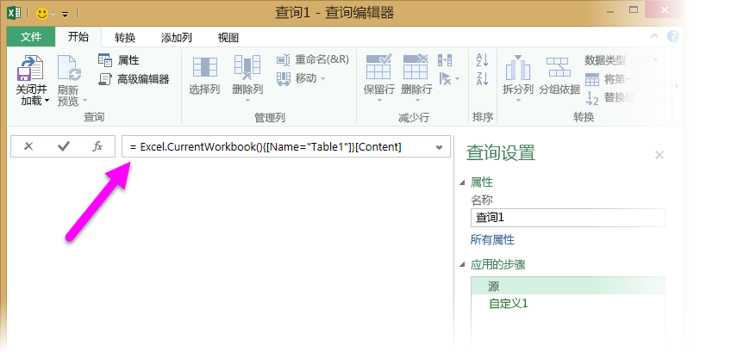Sort ascending with the A-Z icon

coord(483,60)
